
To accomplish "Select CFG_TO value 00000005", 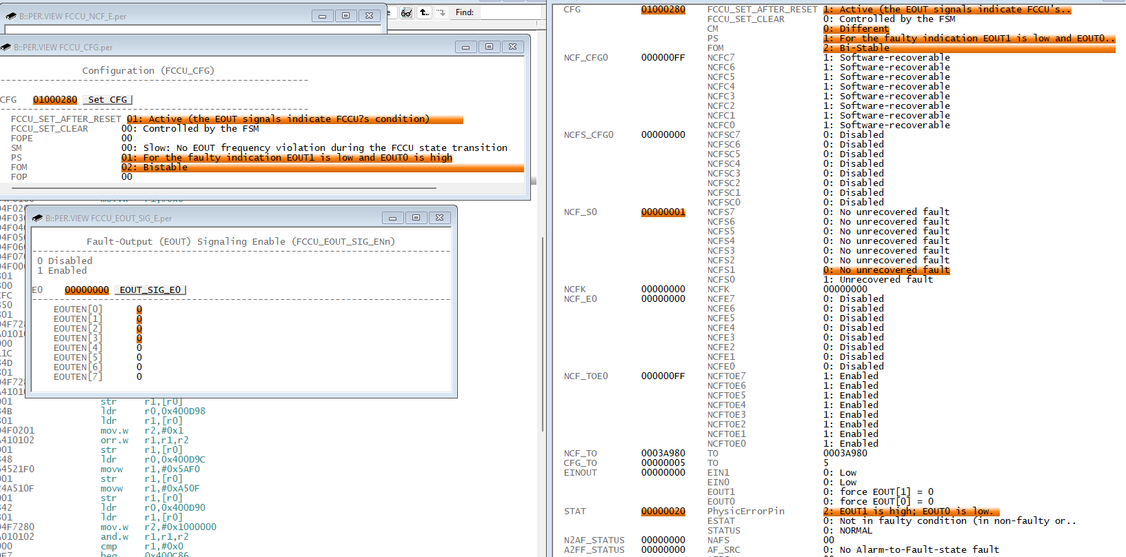I will point(663,463).
